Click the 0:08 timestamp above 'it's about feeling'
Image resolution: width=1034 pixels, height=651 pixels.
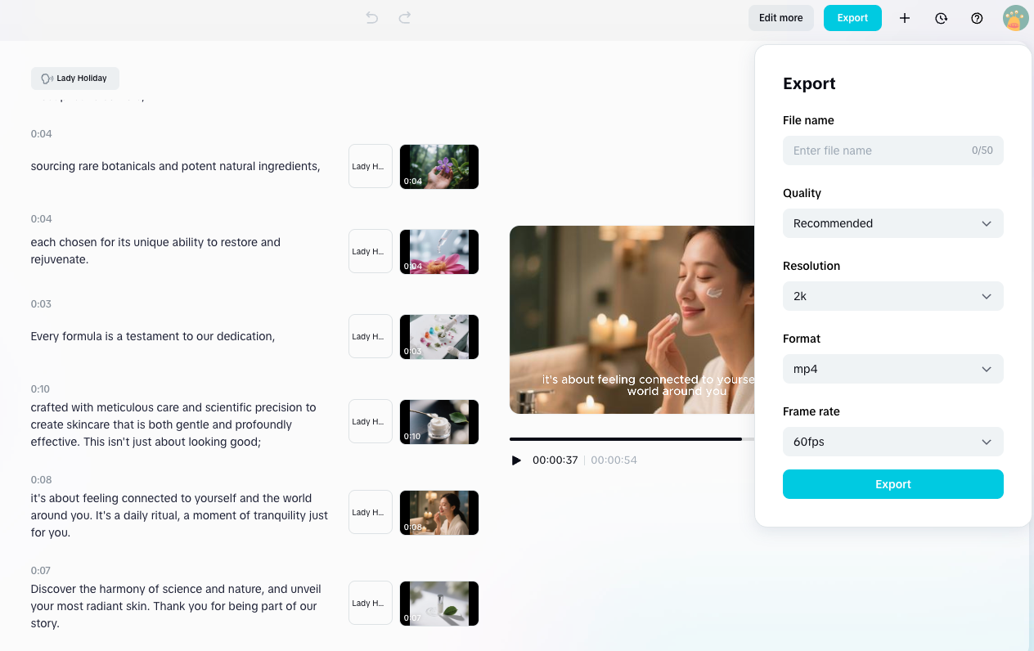[x=41, y=480]
